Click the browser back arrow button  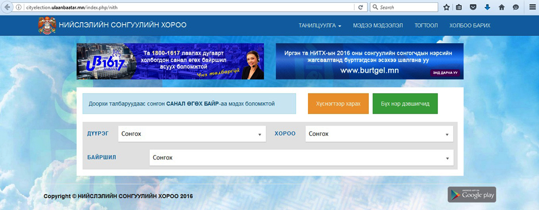coord(7,7)
